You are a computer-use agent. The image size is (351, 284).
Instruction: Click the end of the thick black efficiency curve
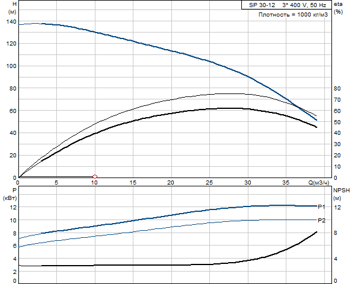316,127
